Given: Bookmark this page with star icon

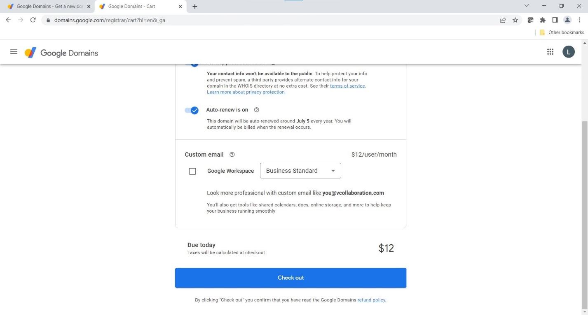Looking at the screenshot, I should (515, 20).
